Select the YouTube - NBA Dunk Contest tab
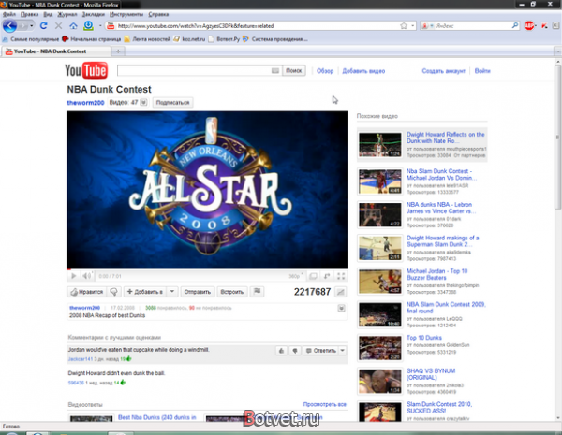 coord(56,51)
